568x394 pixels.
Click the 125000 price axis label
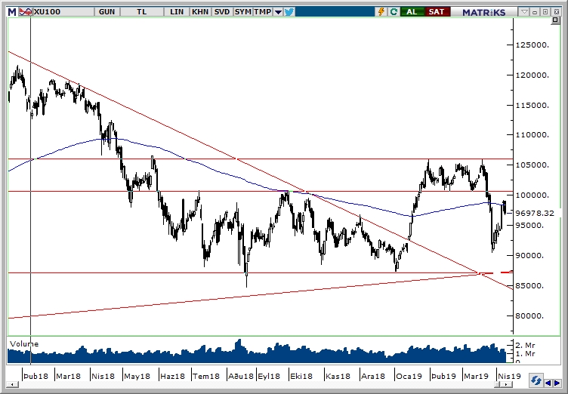(x=532, y=45)
